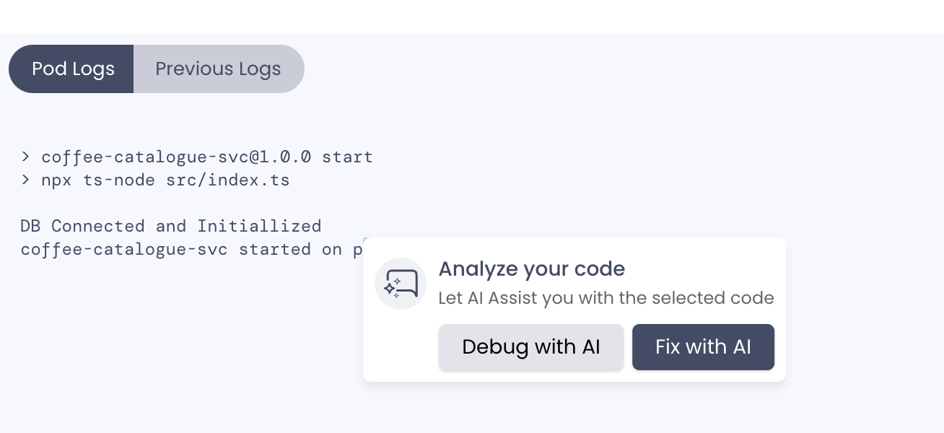Image resolution: width=944 pixels, height=433 pixels.
Task: Click the word "Initiallized" in the logs
Action: click(x=259, y=226)
